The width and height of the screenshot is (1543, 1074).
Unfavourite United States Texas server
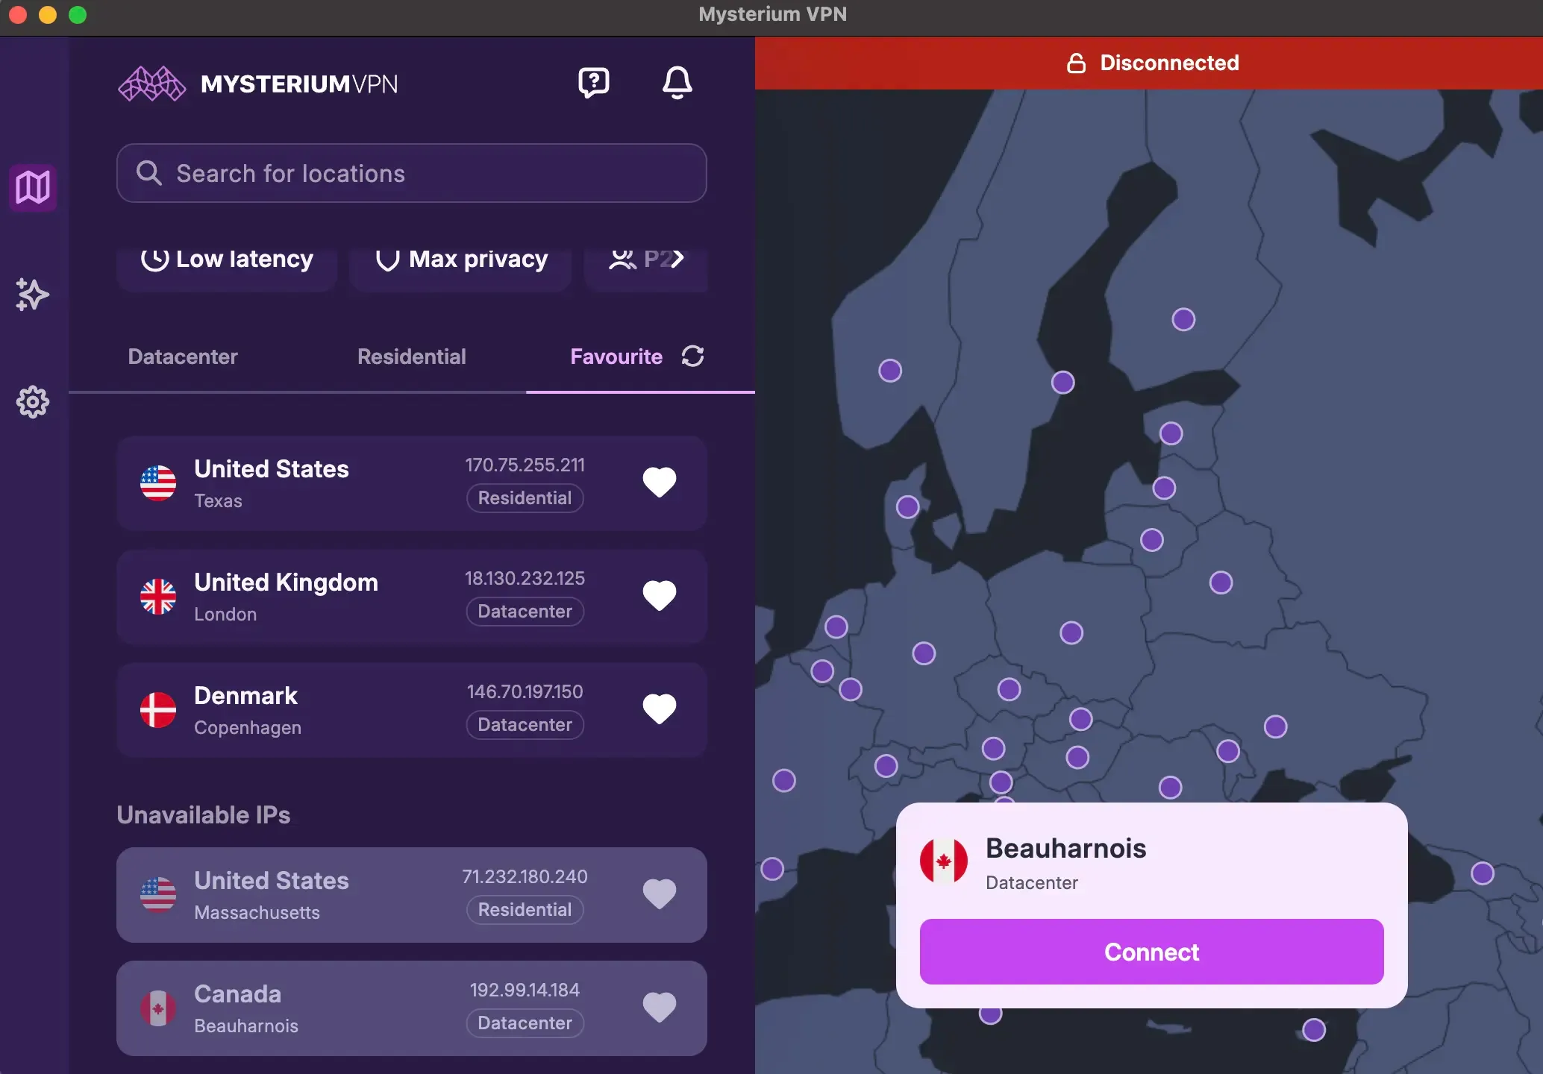pyautogui.click(x=660, y=483)
